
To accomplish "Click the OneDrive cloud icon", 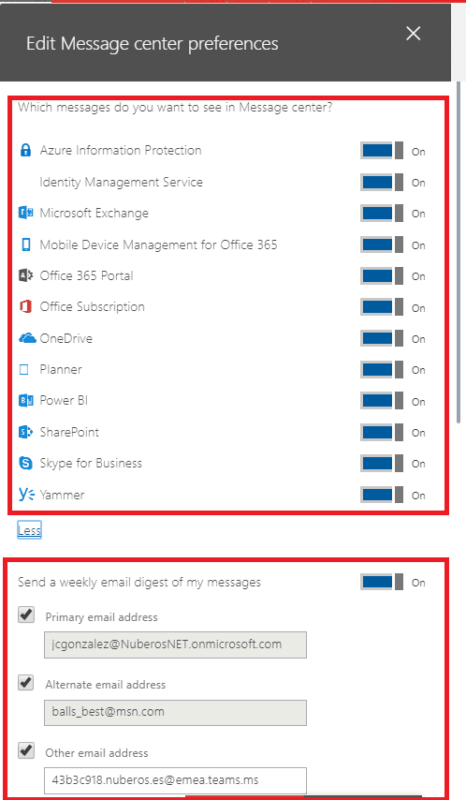I will [x=27, y=338].
